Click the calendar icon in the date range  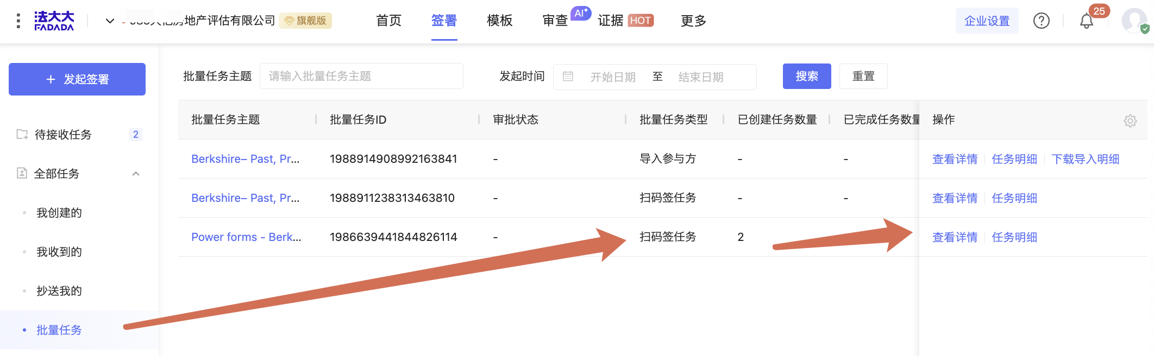tap(568, 77)
